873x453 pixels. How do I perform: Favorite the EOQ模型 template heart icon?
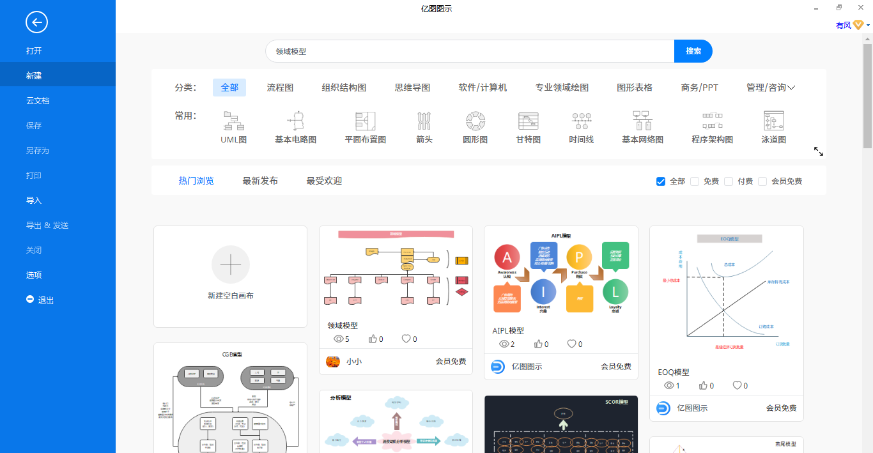pyautogui.click(x=737, y=385)
